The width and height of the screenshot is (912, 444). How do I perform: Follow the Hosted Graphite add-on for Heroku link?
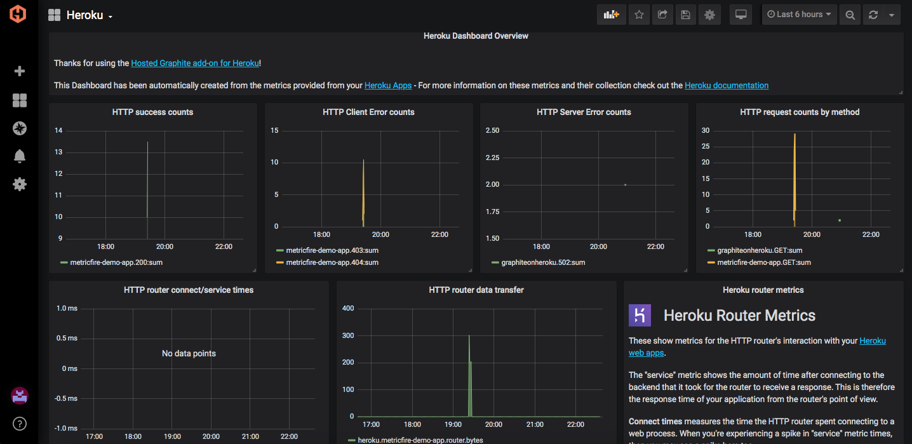point(195,64)
